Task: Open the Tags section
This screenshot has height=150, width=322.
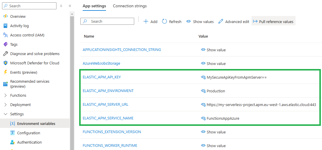Action: click(x=14, y=45)
